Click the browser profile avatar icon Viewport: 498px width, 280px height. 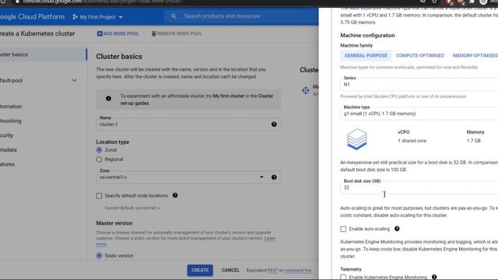tap(483, 2)
